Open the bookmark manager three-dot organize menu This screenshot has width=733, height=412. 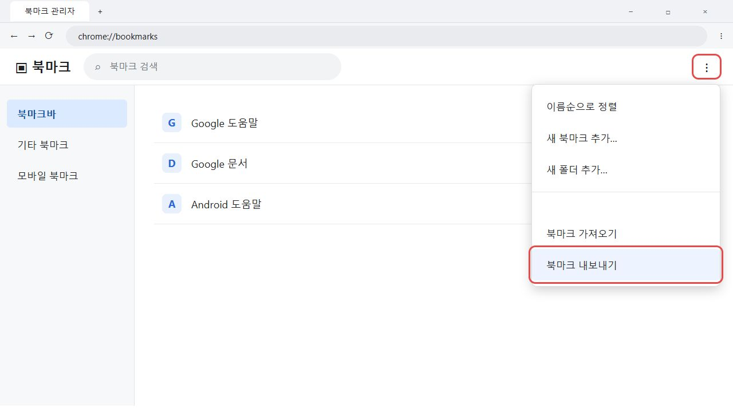pos(707,68)
